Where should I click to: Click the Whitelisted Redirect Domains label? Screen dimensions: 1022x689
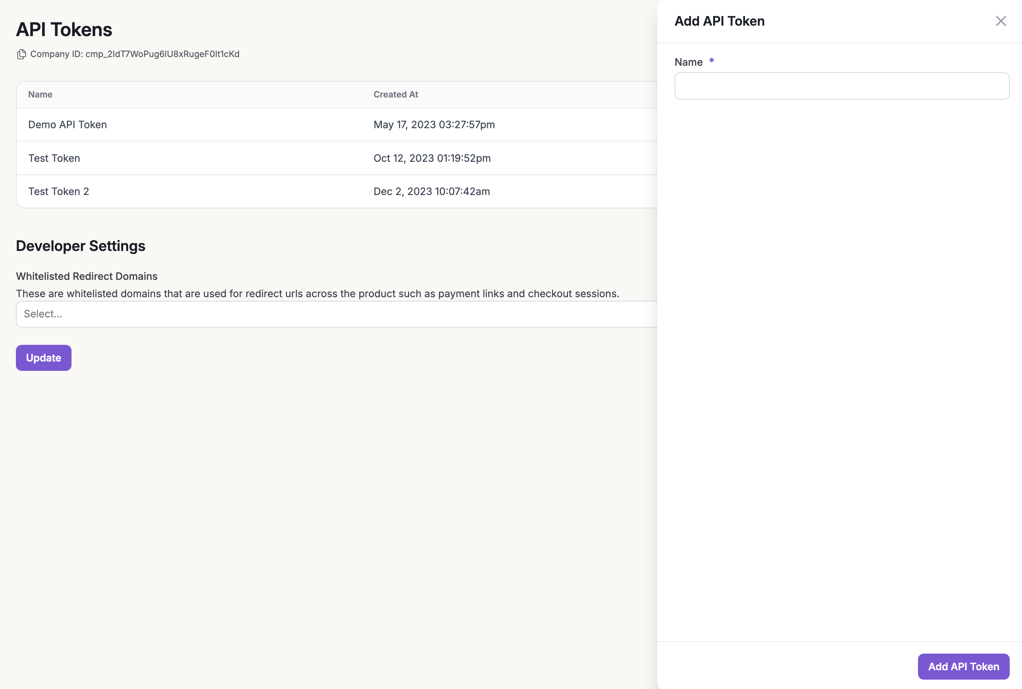tap(87, 276)
